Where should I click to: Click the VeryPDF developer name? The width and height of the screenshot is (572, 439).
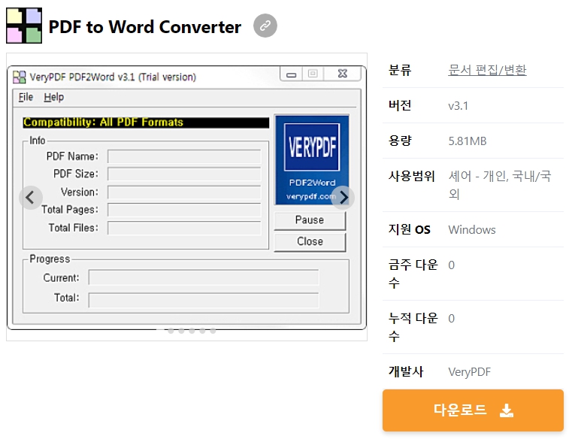(469, 372)
